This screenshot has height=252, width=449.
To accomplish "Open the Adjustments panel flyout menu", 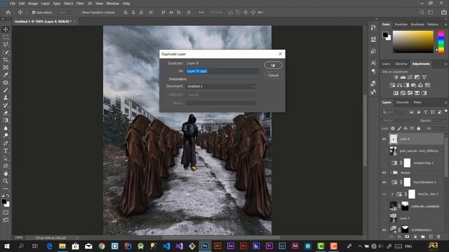I will (445, 64).
